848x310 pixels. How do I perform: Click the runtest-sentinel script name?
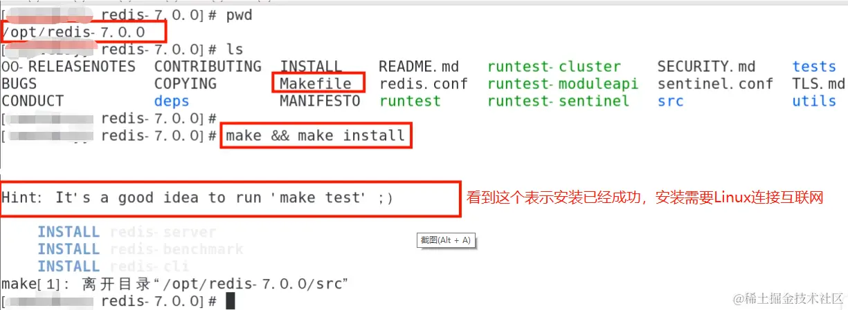pos(558,101)
